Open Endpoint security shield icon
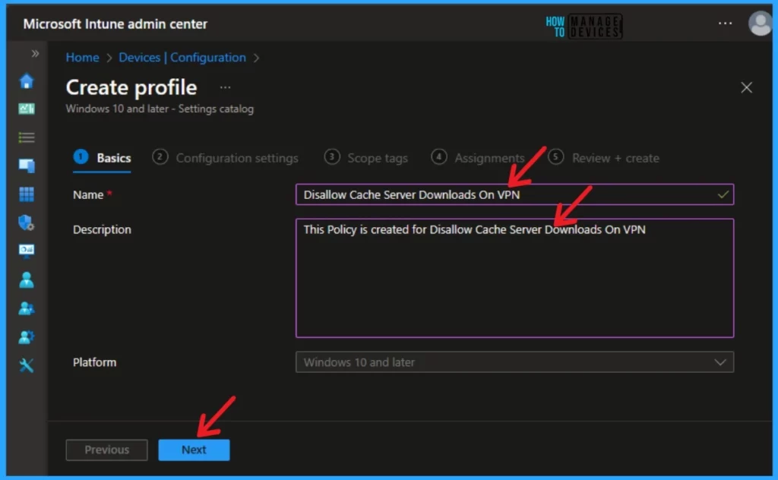The image size is (778, 480). 27,223
